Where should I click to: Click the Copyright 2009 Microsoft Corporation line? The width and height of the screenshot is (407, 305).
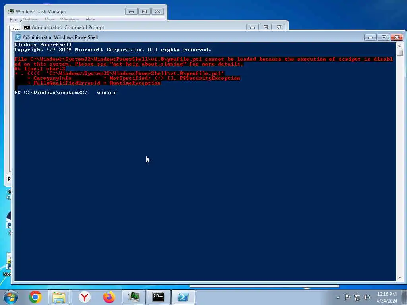click(x=113, y=50)
